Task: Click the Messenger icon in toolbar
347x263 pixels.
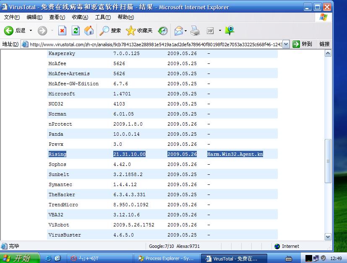Action: coord(230,30)
